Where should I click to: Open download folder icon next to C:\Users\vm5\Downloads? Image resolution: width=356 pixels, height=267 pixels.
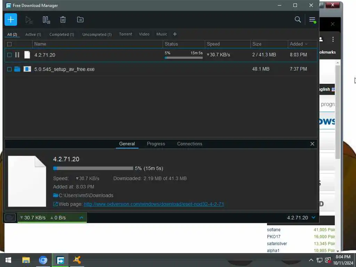pos(55,195)
